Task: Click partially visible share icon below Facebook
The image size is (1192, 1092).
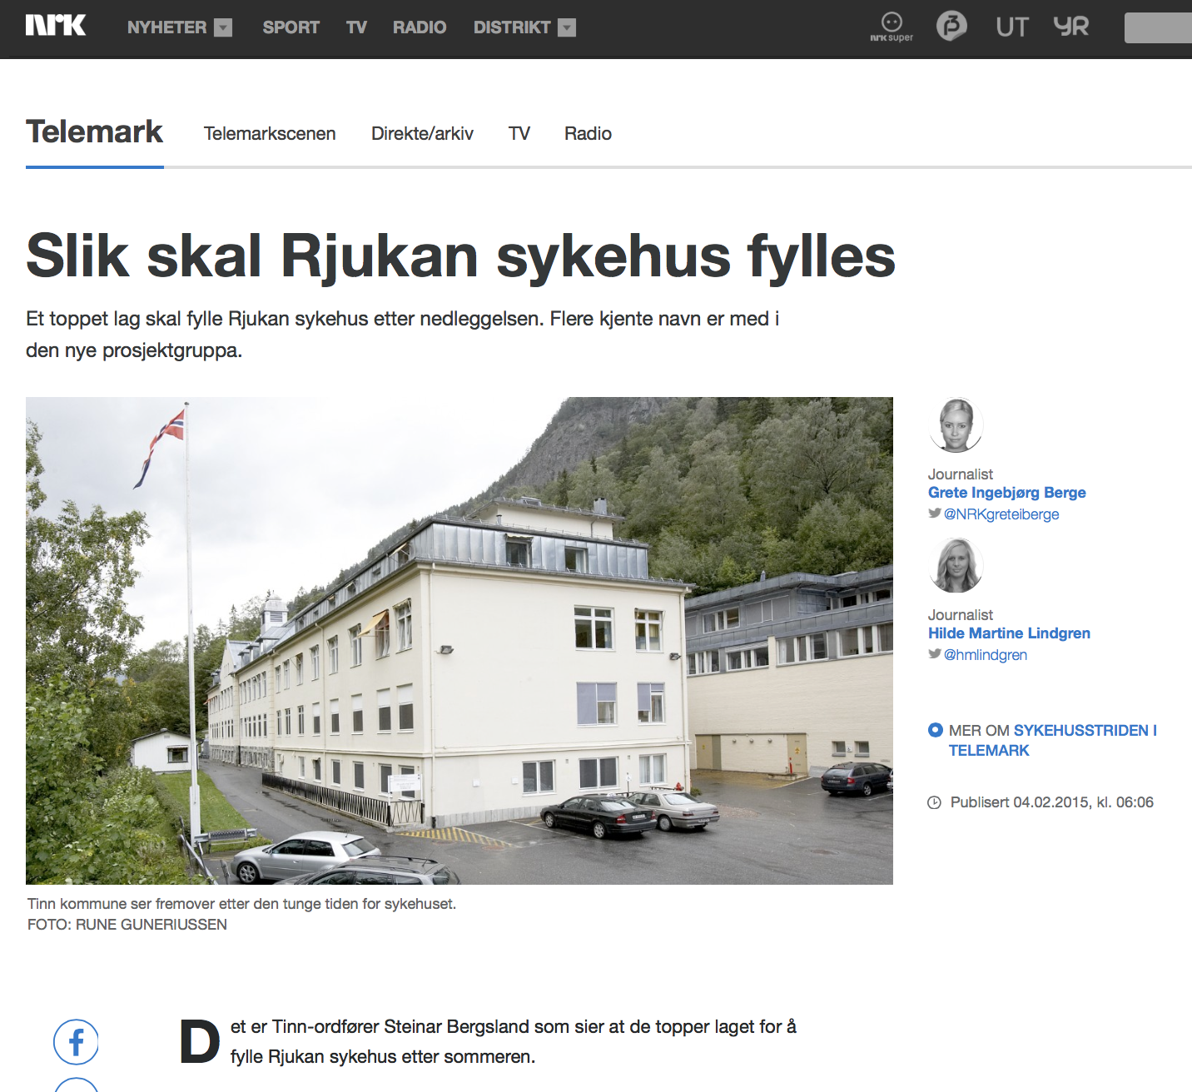Action: tap(76, 1085)
